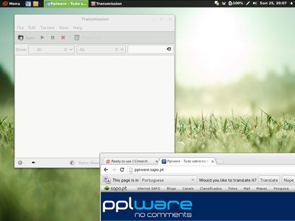Open Transmission Help menu
Screen dimensions: 295x221
78,28
